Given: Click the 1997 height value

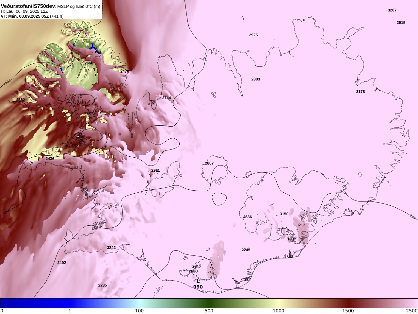Looking at the screenshot, I should coord(292,239).
